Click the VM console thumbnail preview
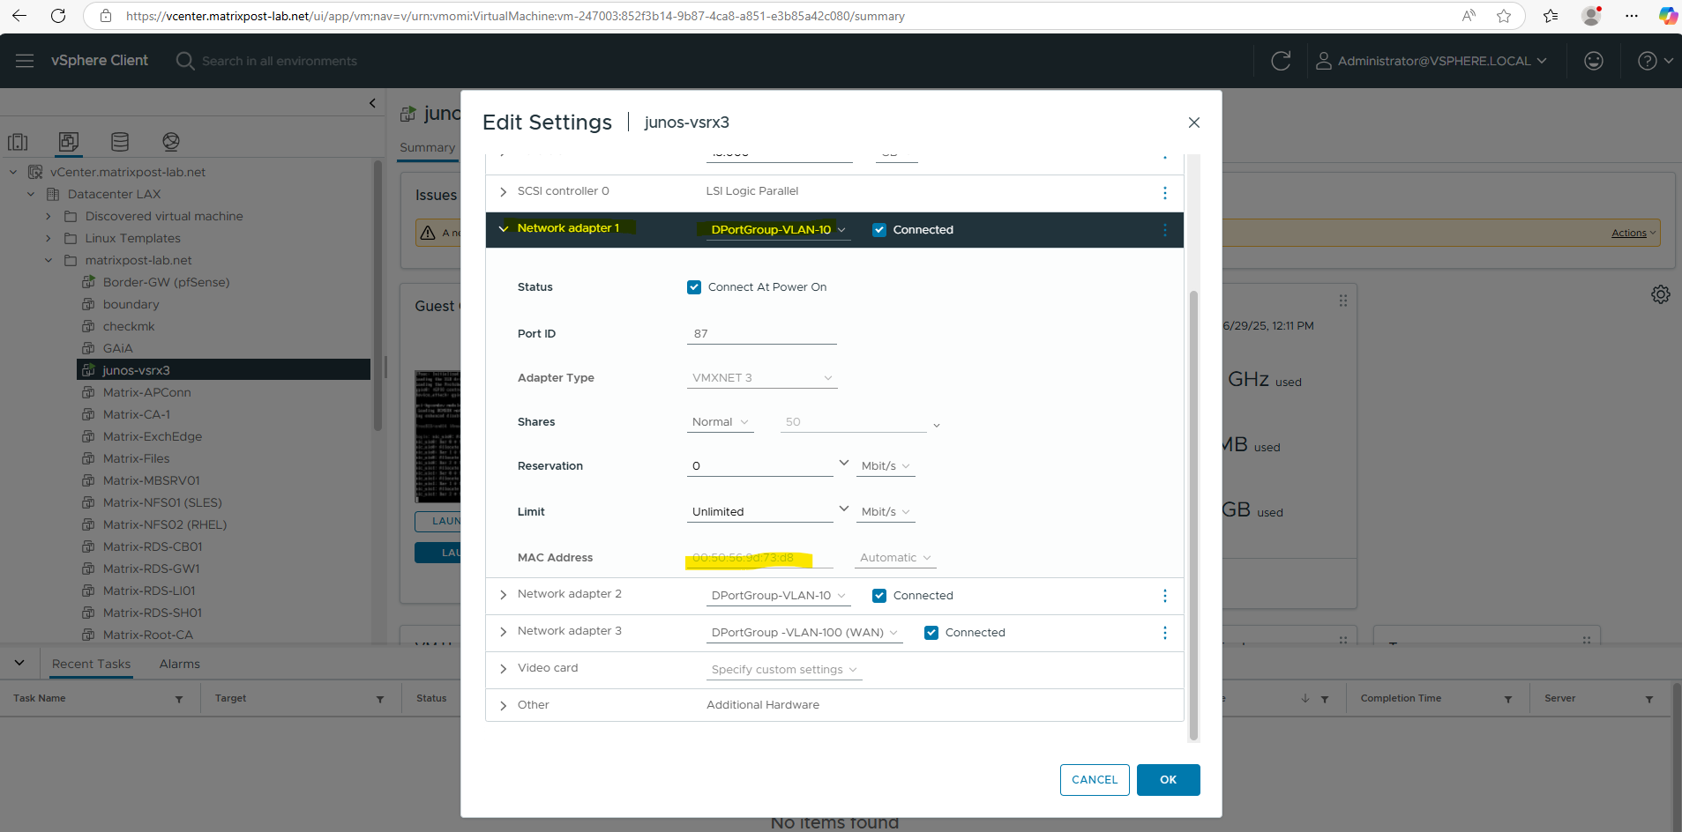 tap(437, 436)
